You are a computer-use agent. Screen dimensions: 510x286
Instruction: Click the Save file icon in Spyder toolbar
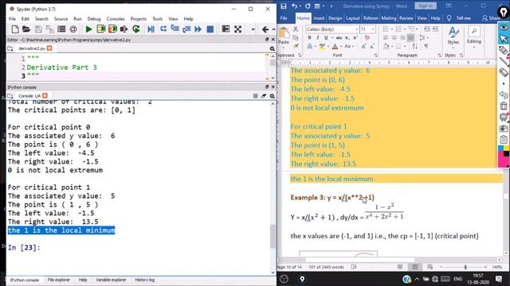[38, 29]
